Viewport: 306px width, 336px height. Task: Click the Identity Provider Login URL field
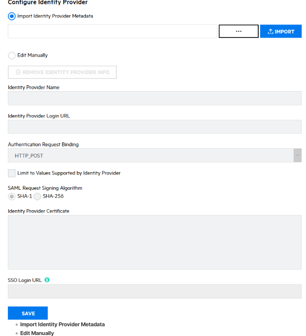tap(154, 127)
